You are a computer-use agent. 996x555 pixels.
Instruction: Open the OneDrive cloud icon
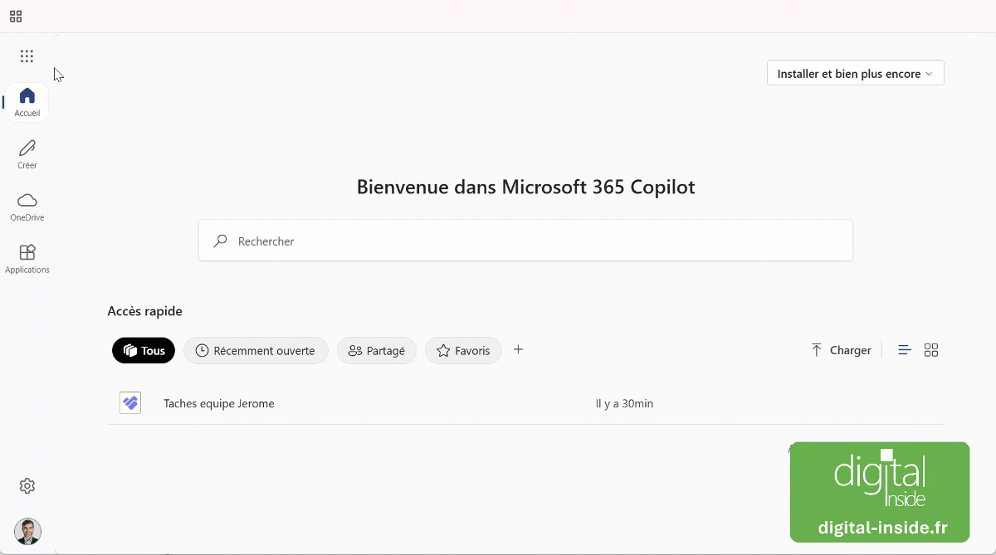27,202
